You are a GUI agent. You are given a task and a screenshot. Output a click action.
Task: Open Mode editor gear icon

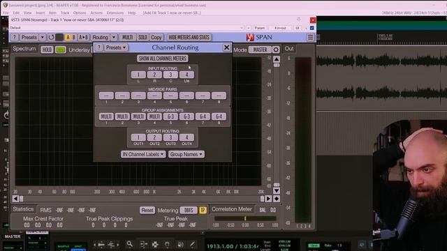276,50
